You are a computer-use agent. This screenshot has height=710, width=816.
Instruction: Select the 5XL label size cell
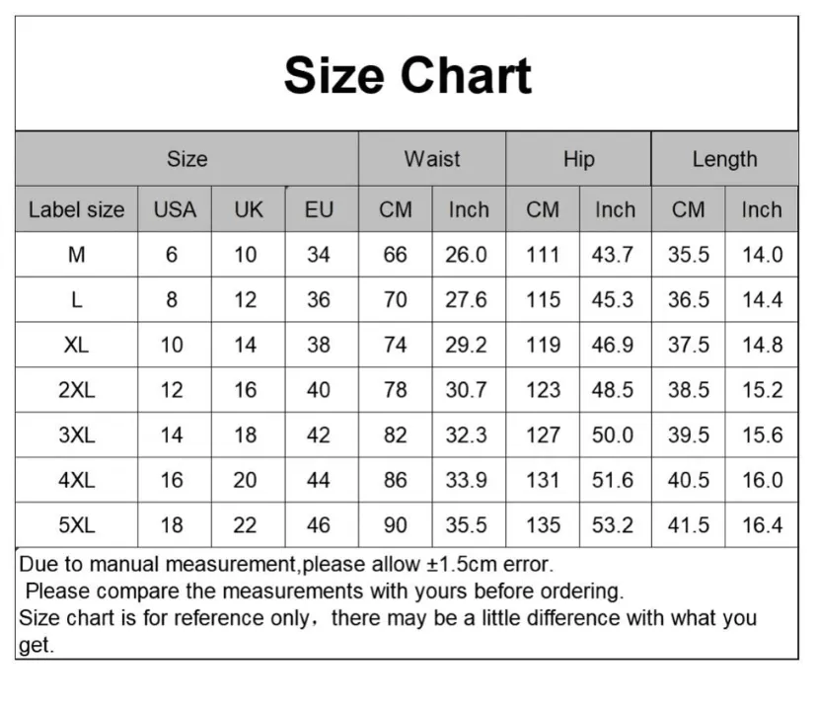click(x=77, y=525)
